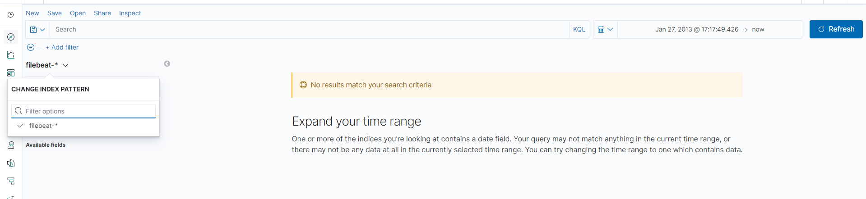
Task: Open the Recently viewed clock icon
Action: pyautogui.click(x=11, y=15)
